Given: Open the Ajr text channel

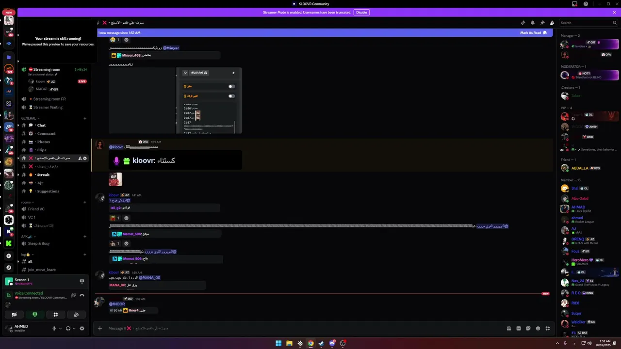Looking at the screenshot, I should point(54,183).
